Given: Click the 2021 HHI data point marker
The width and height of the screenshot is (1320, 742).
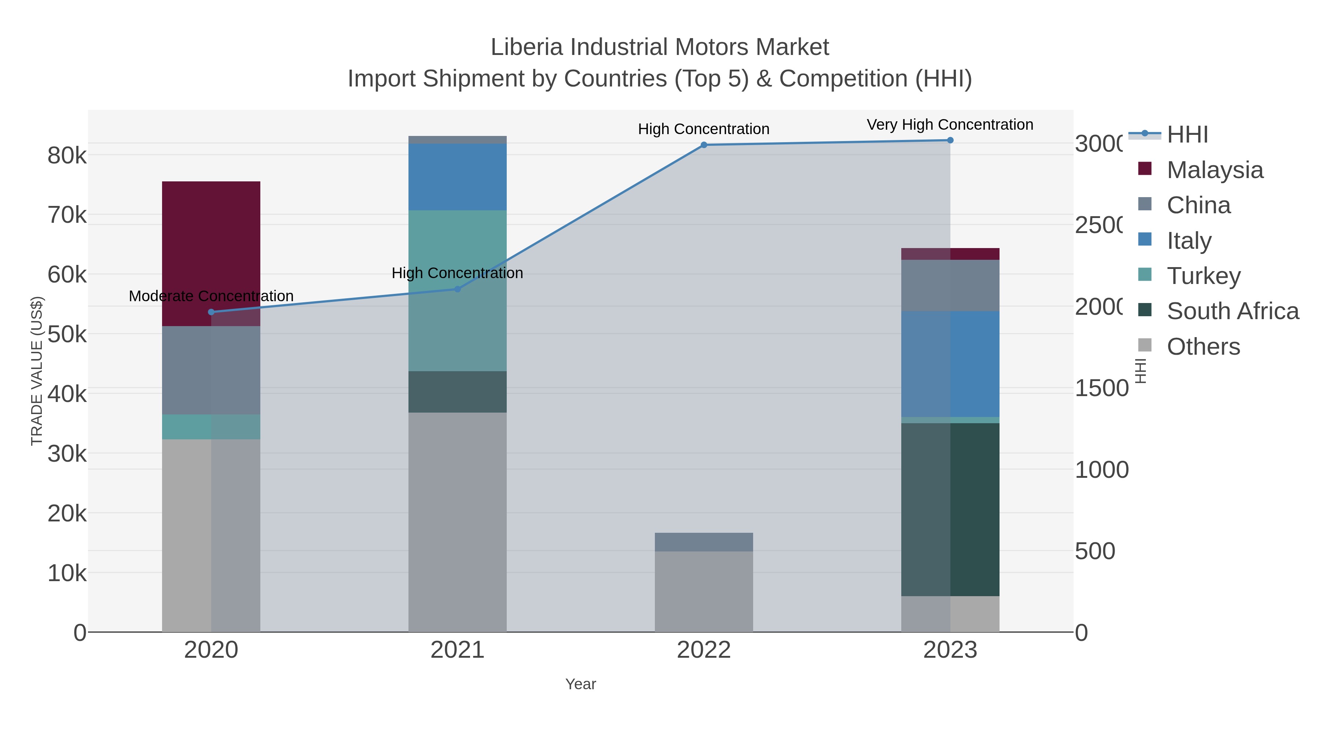Looking at the screenshot, I should tap(458, 289).
